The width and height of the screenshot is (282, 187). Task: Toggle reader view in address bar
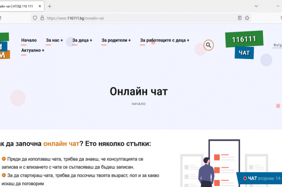click(x=240, y=18)
